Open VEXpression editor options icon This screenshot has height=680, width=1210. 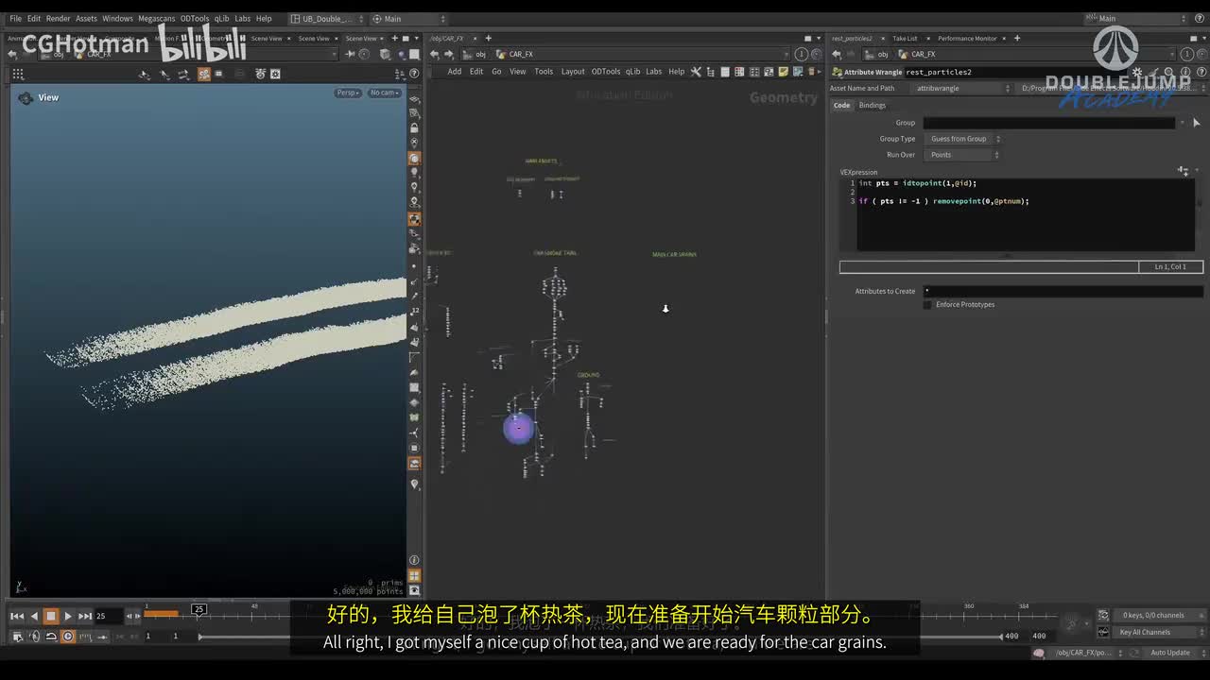[1183, 171]
